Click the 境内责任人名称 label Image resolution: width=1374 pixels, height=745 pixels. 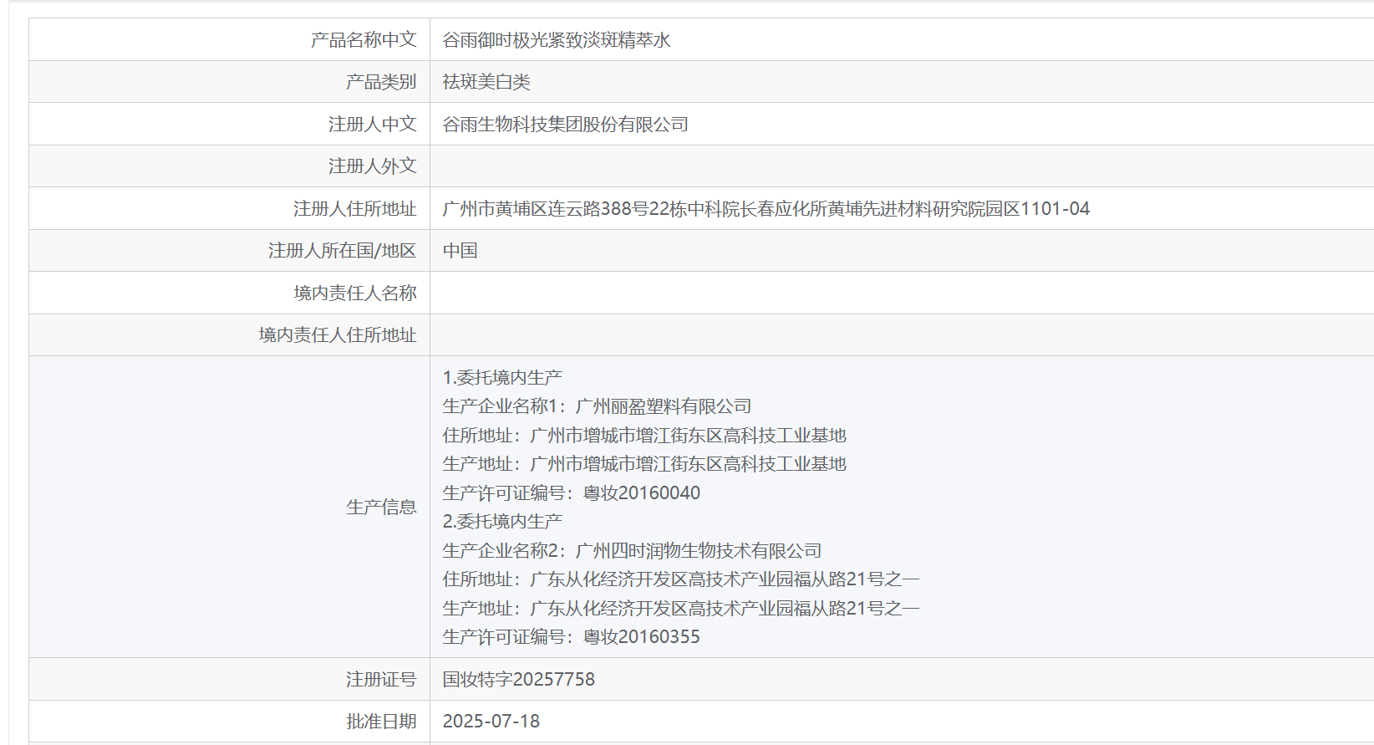[x=354, y=293]
